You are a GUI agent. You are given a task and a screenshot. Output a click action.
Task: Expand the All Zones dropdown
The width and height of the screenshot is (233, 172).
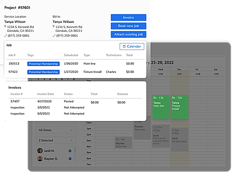pyautogui.click(x=56, y=130)
